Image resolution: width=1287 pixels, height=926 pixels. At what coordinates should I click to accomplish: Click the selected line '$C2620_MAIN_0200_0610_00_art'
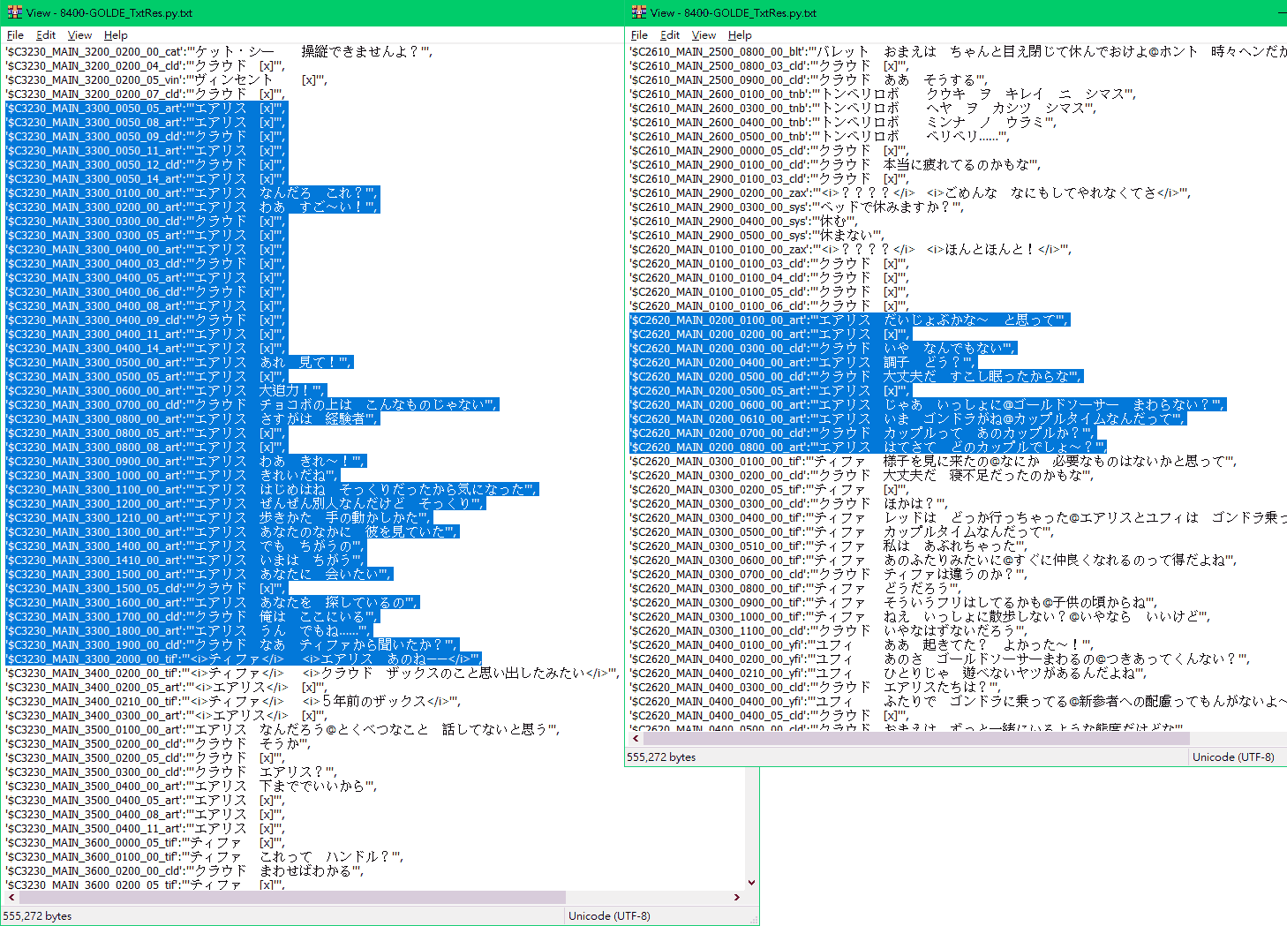(x=907, y=419)
